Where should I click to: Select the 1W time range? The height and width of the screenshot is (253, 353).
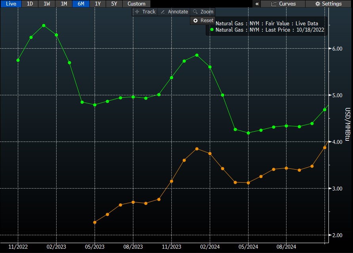point(47,4)
